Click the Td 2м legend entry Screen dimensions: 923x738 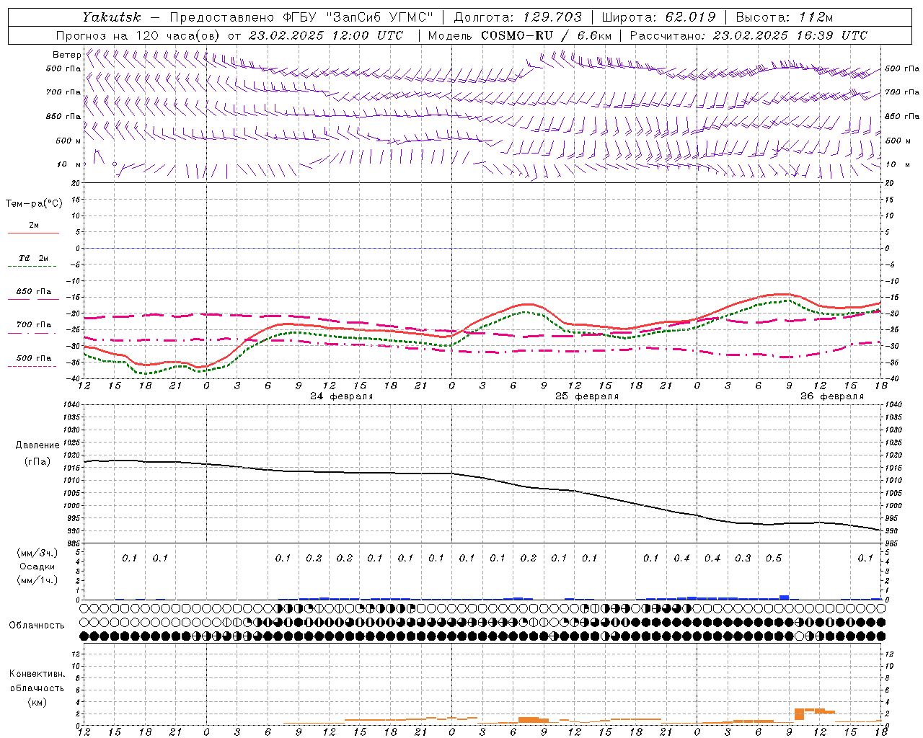tap(34, 258)
